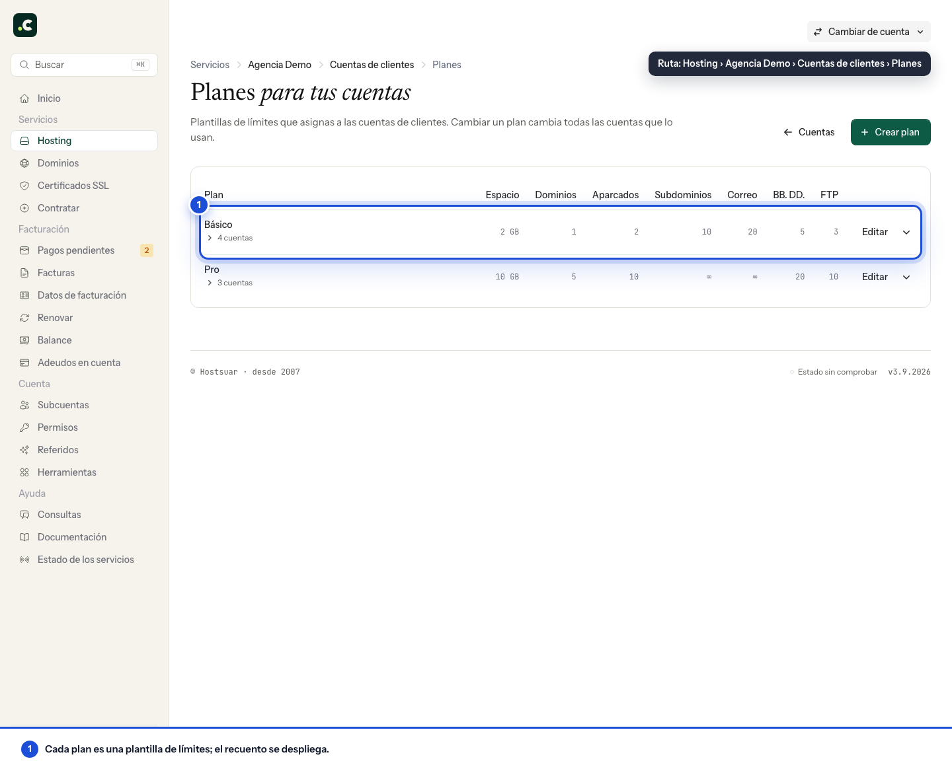Select the Certificados SSL shield icon
The height and width of the screenshot is (769, 952).
coord(24,186)
